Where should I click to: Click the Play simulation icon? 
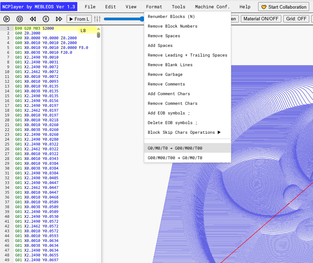click(x=7, y=19)
